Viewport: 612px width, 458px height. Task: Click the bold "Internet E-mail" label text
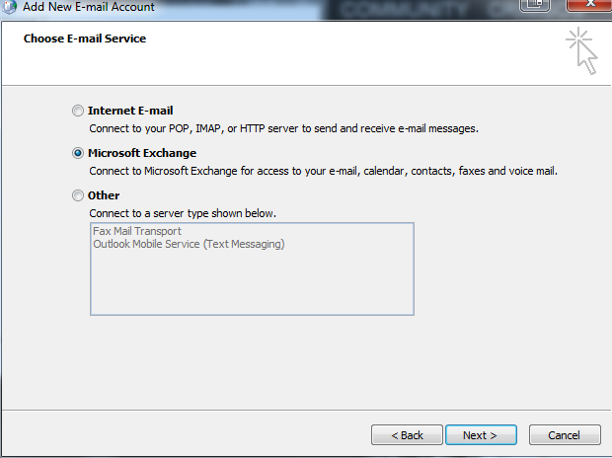130,112
